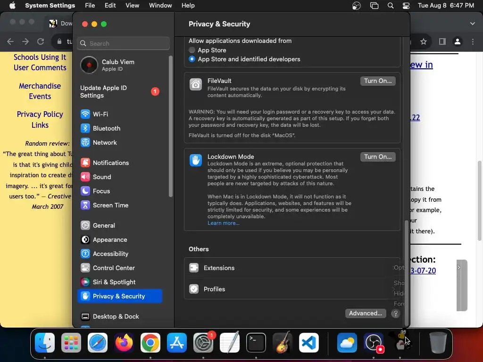Turn on FileVault
The width and height of the screenshot is (483, 362).
pyautogui.click(x=378, y=81)
